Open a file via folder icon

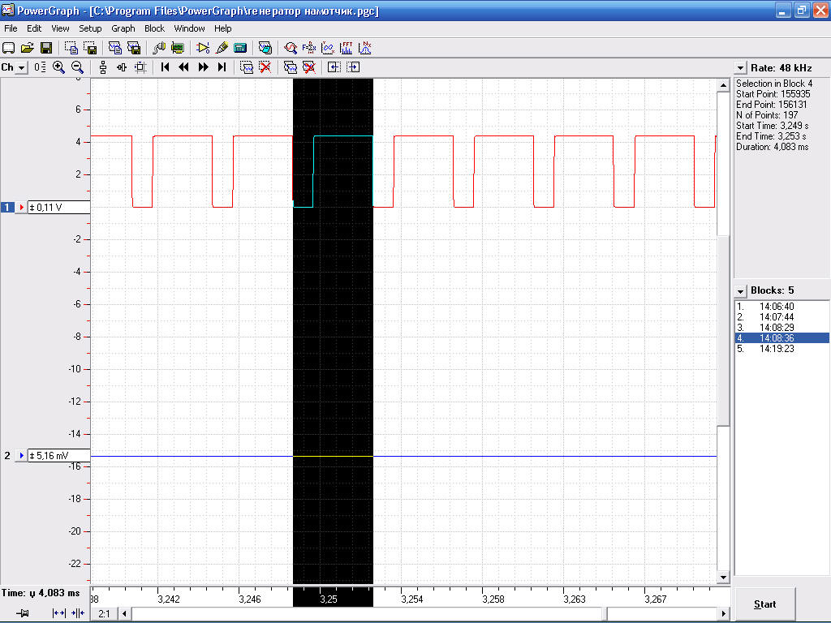point(28,48)
